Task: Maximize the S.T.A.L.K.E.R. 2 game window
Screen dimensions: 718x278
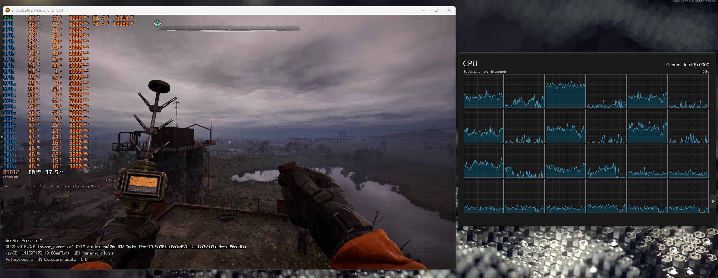Action: tap(436, 10)
